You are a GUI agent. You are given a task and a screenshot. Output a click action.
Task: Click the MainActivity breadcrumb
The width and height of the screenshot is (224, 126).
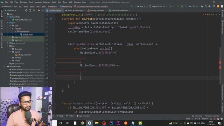(66, 6)
